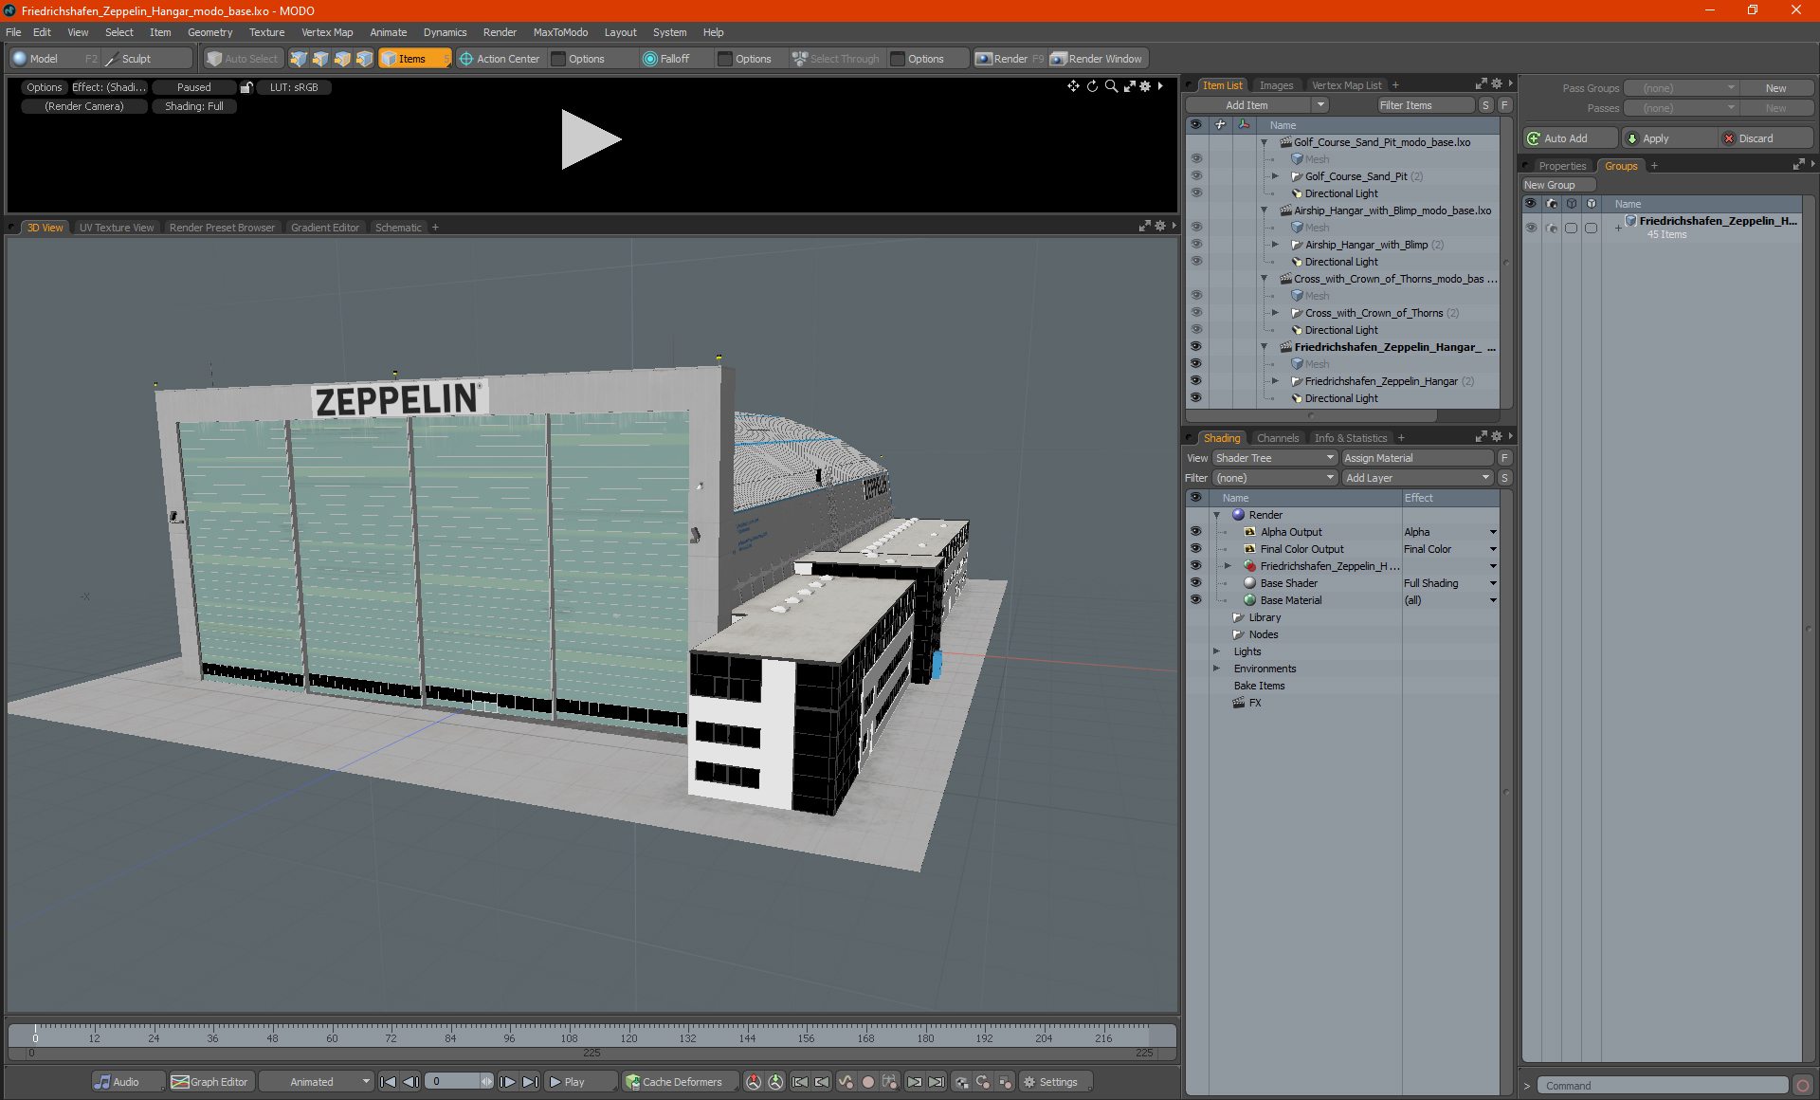Screen dimensions: 1820x1100
Task: Open Shader Tree view dropdown
Action: 1274,458
